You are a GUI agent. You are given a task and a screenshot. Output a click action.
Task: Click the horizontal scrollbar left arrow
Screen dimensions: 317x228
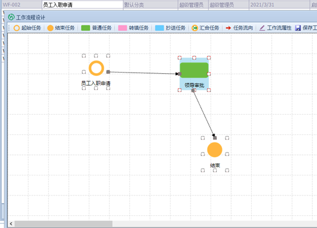[x=11, y=223]
